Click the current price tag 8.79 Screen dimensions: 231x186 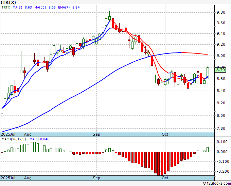(220, 70)
